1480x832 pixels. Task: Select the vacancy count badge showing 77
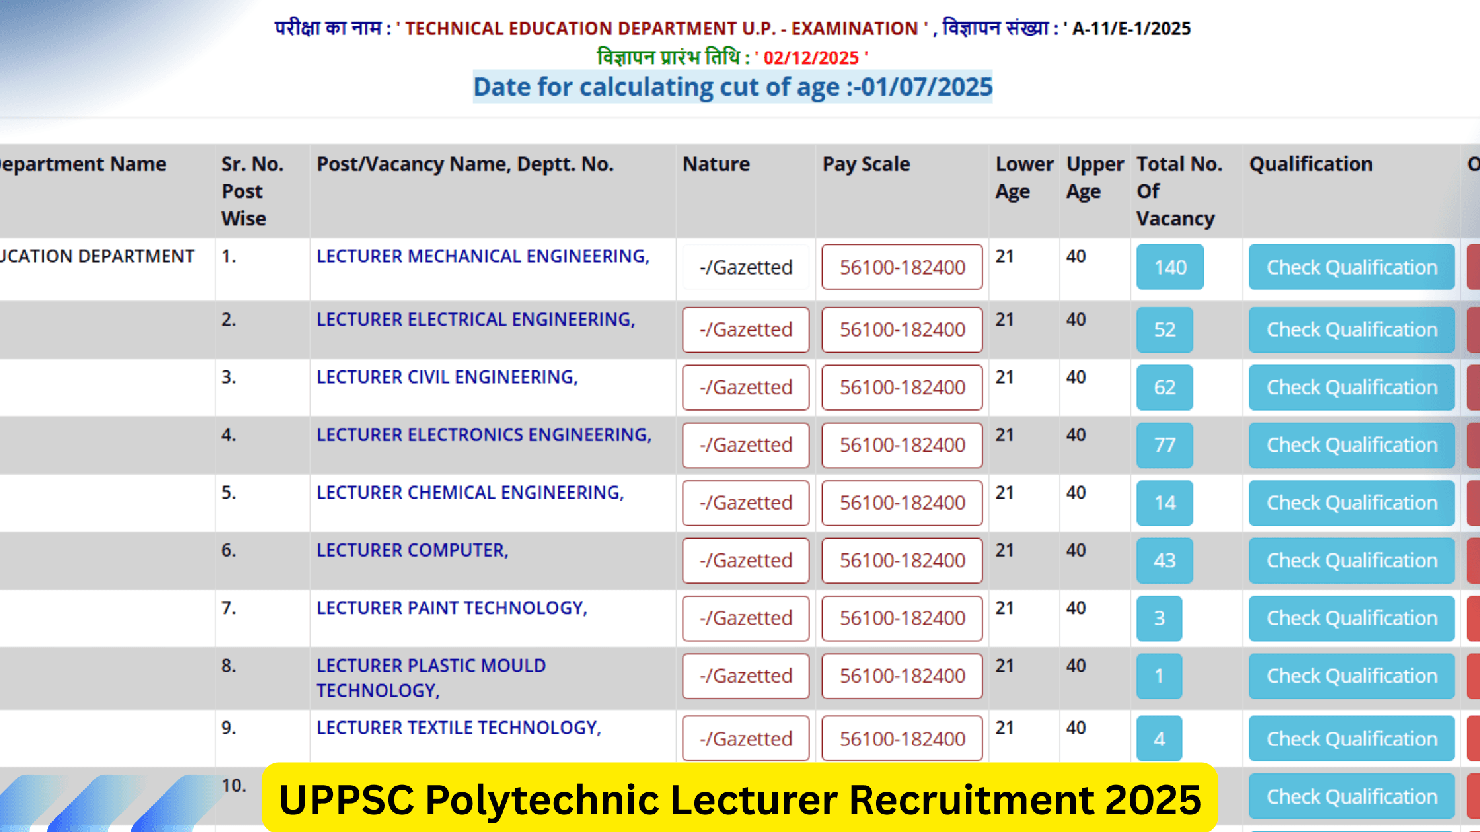[x=1164, y=446]
